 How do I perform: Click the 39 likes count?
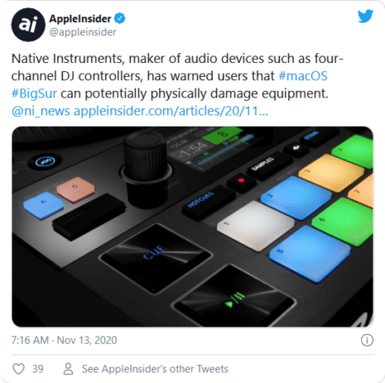click(x=38, y=369)
